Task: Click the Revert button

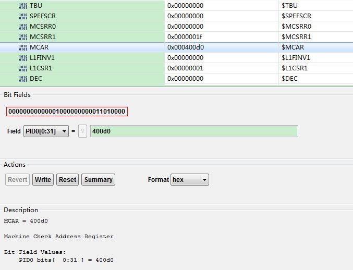Action: pyautogui.click(x=17, y=179)
